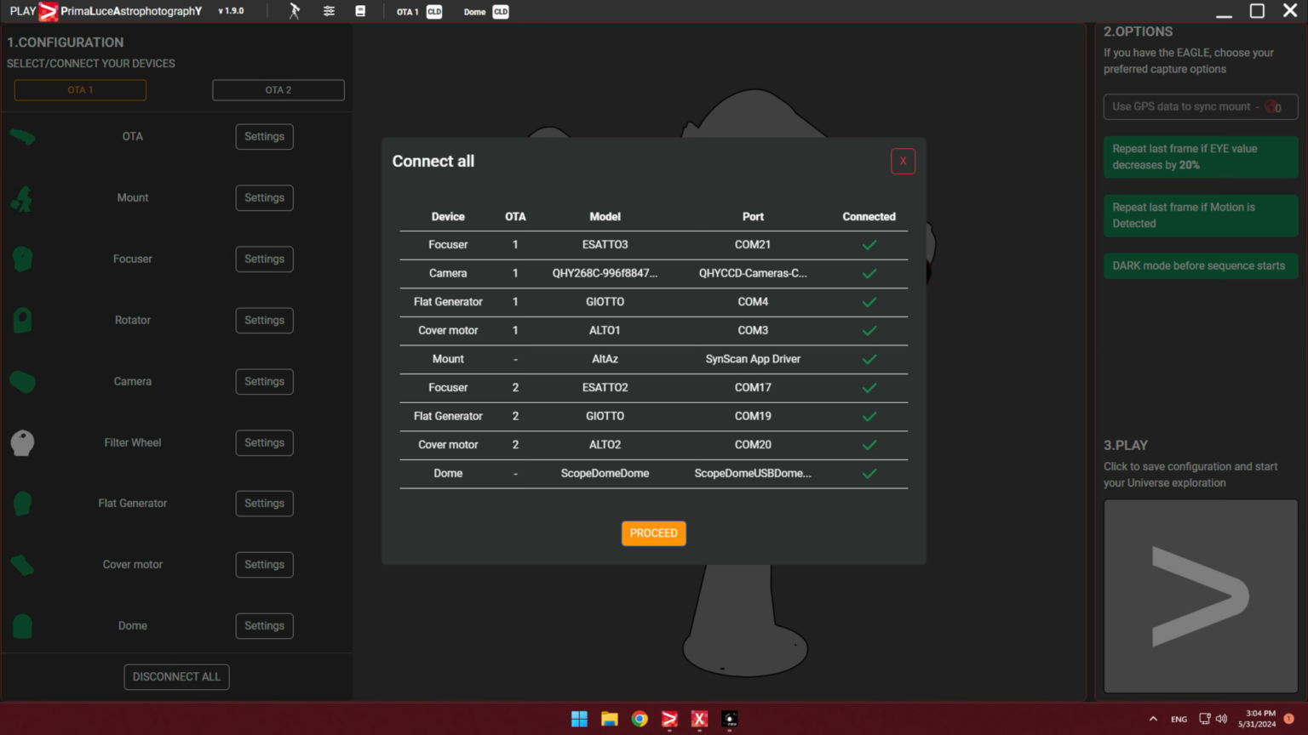Switch to the OTA 2 tab
The height and width of the screenshot is (735, 1308).
[x=278, y=90]
